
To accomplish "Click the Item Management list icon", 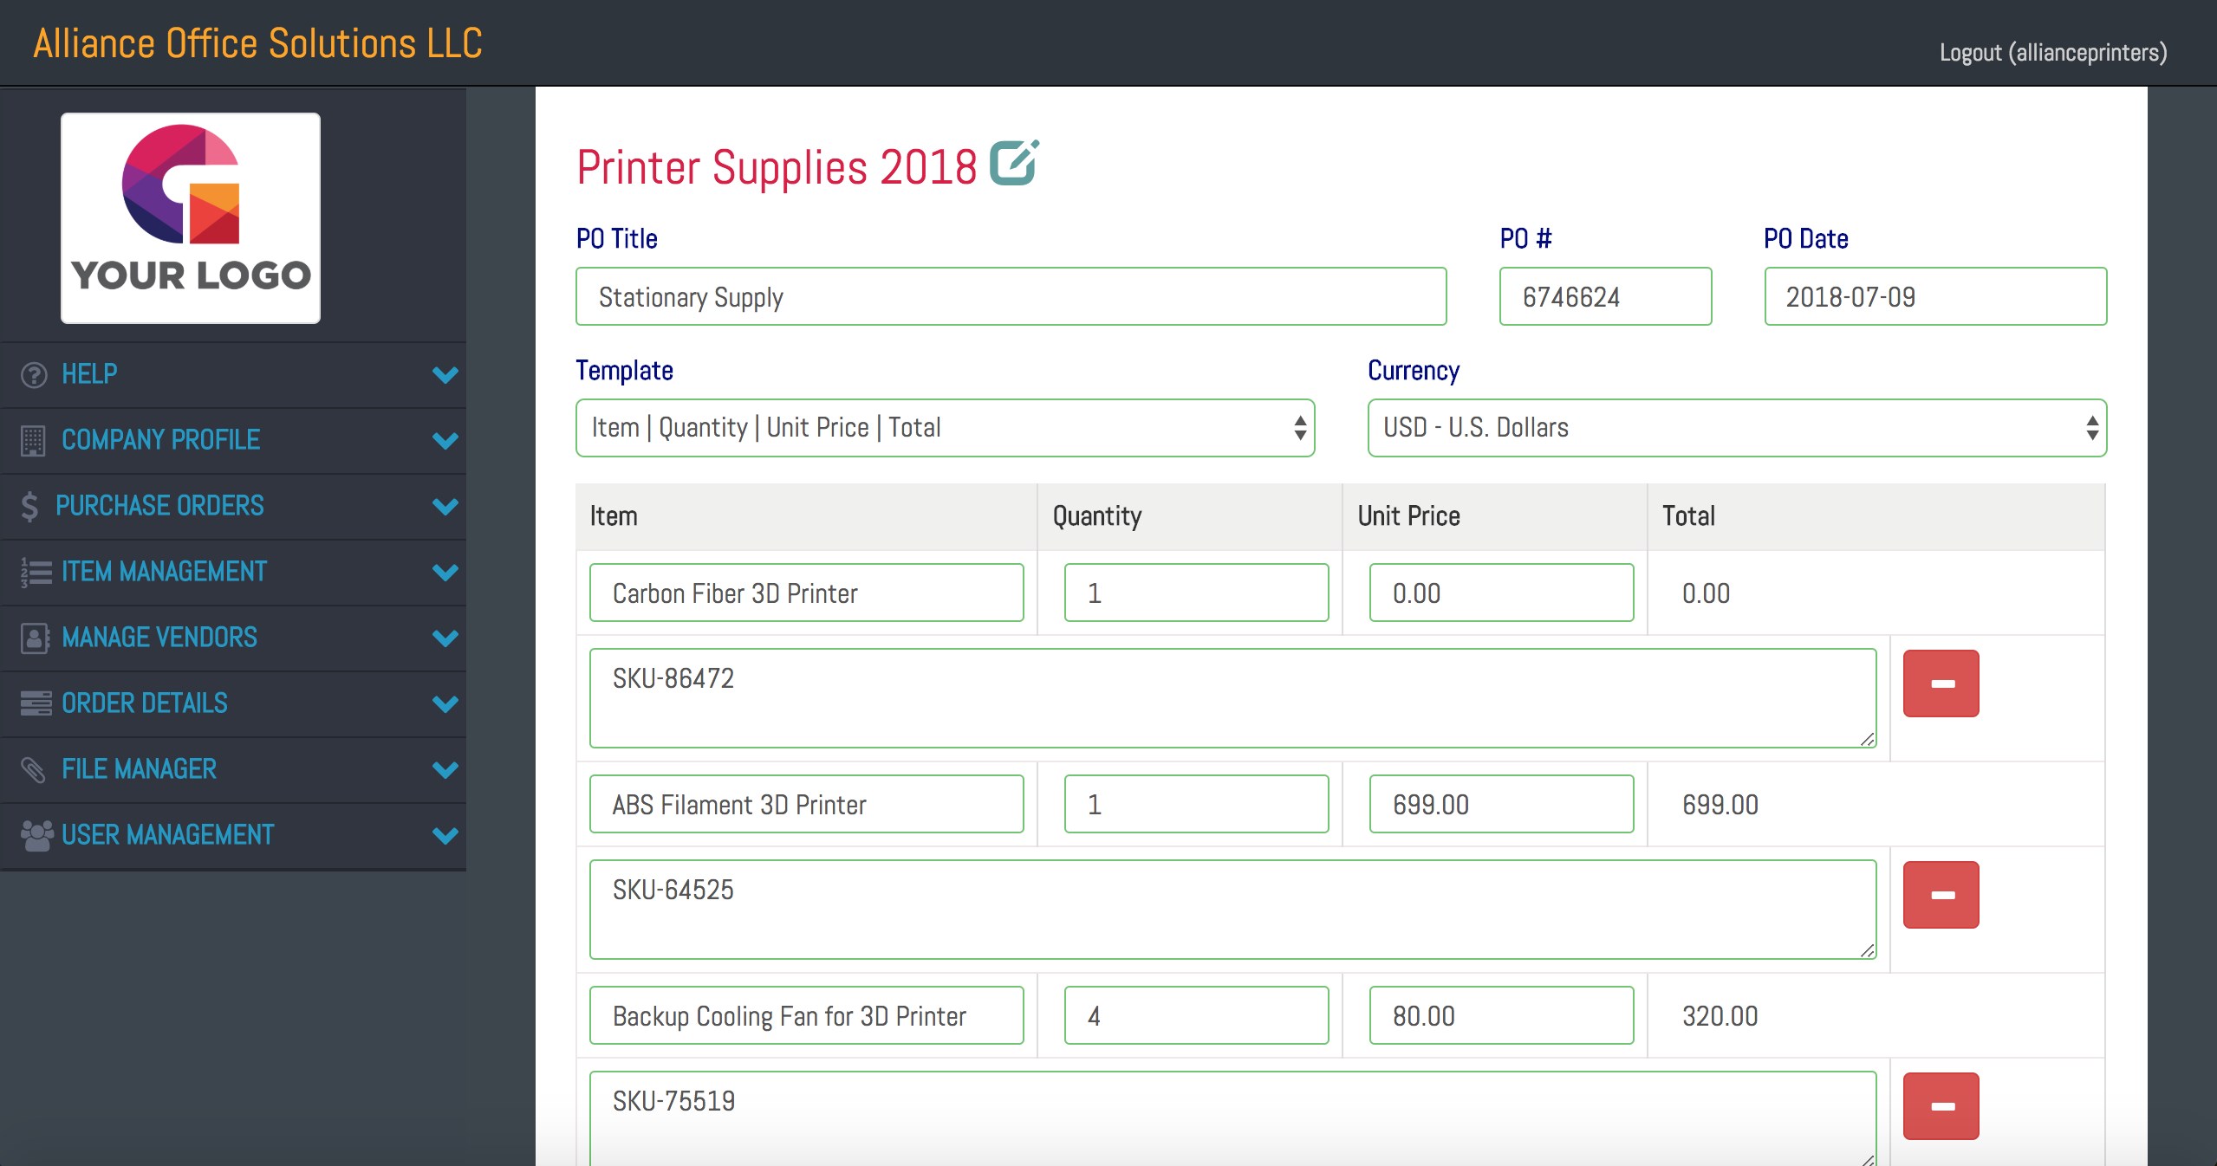I will pyautogui.click(x=36, y=572).
